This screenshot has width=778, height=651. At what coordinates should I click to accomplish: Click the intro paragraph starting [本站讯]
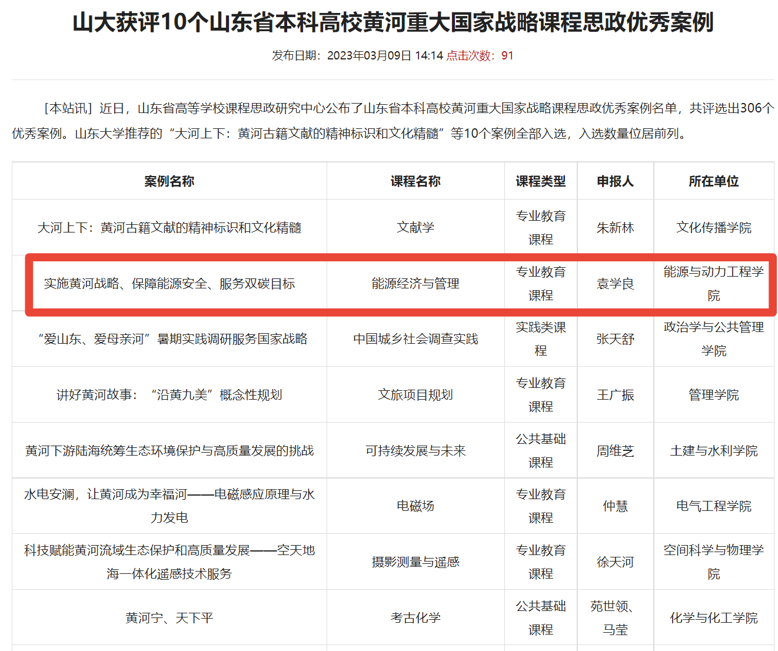[393, 121]
